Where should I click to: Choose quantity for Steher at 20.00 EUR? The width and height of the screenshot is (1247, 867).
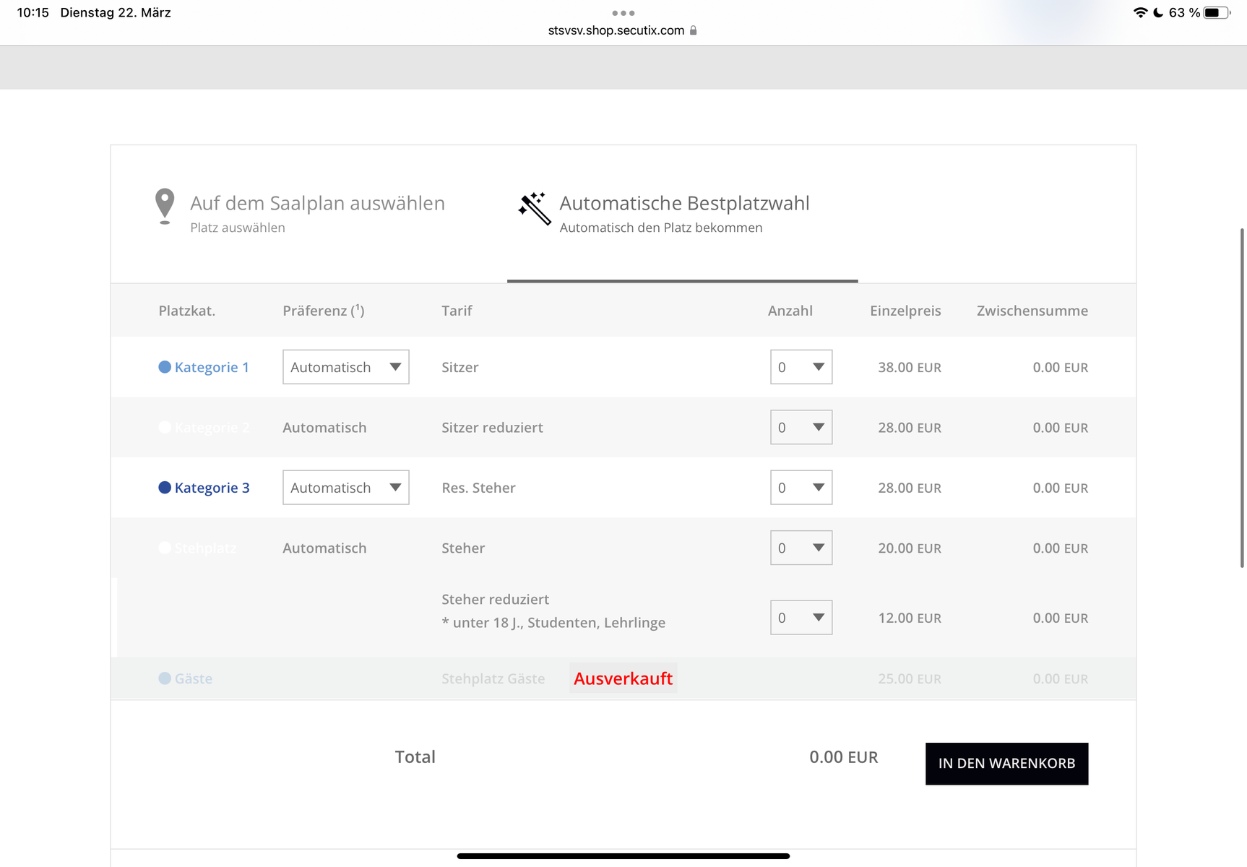click(801, 548)
